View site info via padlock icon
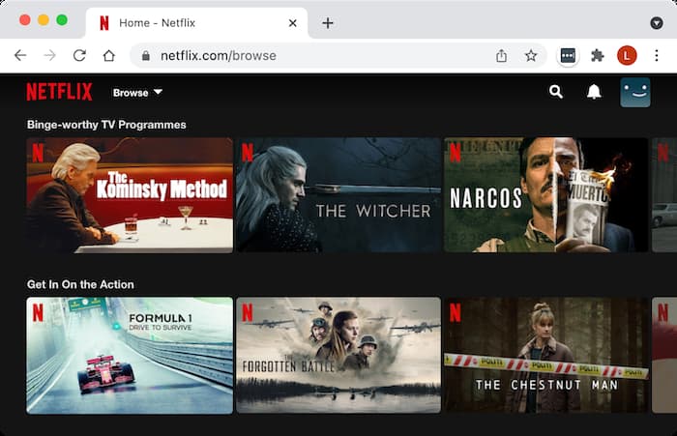 coord(146,56)
